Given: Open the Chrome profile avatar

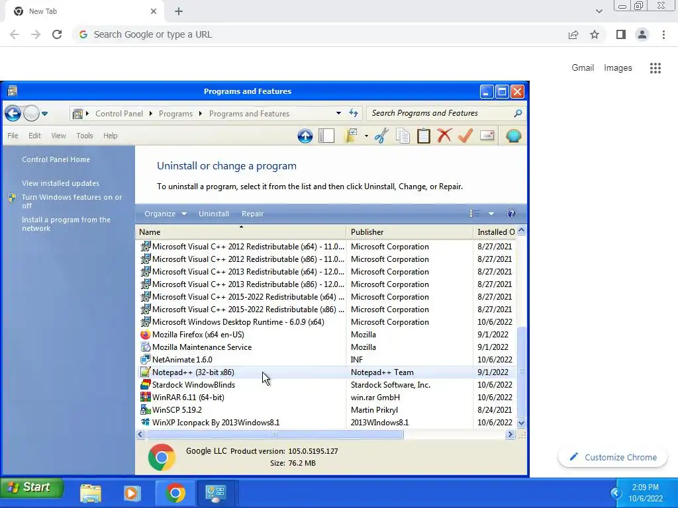Looking at the screenshot, I should [x=642, y=34].
